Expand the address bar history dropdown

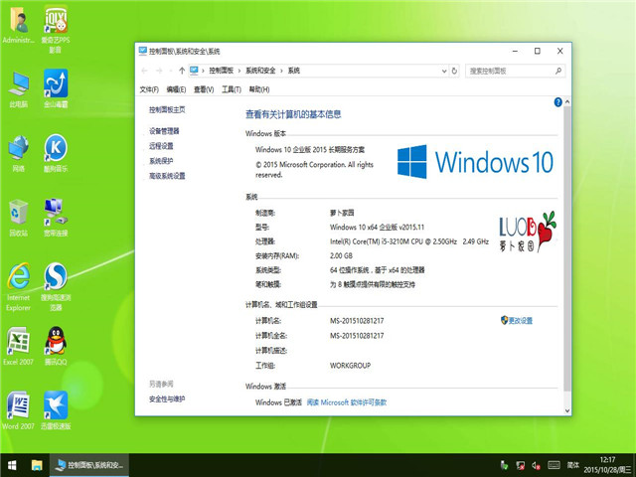[444, 71]
